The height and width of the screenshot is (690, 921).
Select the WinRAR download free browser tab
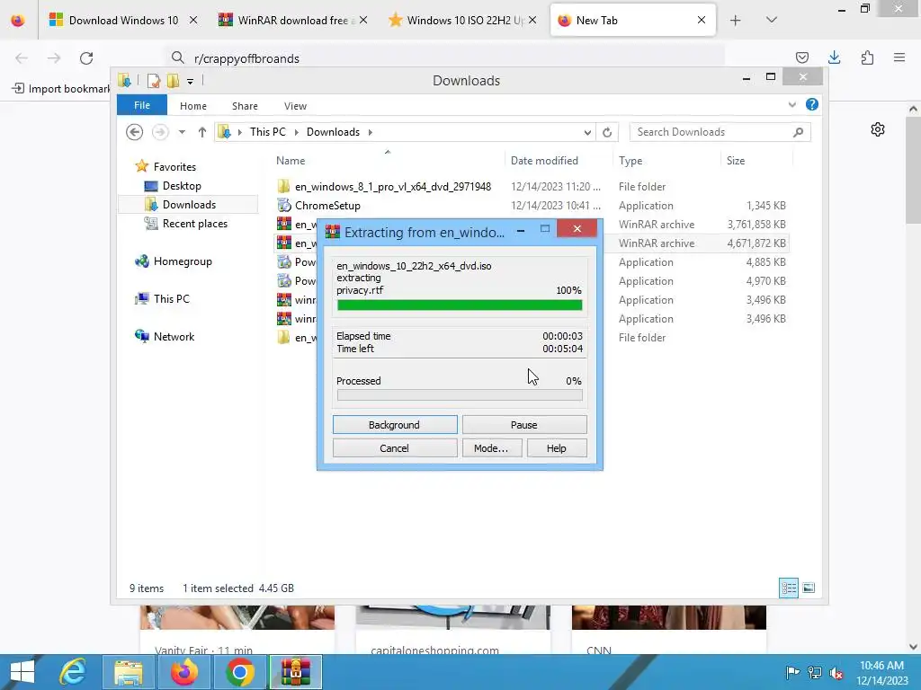pos(292,21)
